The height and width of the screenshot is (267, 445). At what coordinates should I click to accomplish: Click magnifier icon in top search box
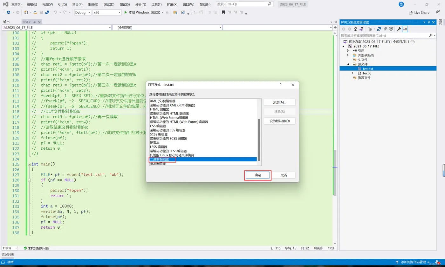pyautogui.click(x=269, y=4)
